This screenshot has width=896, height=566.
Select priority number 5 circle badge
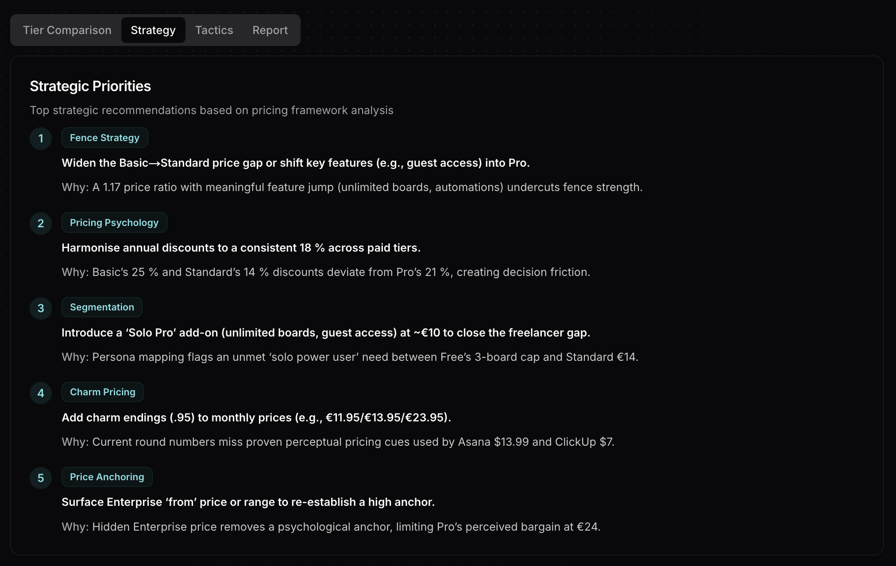(40, 478)
